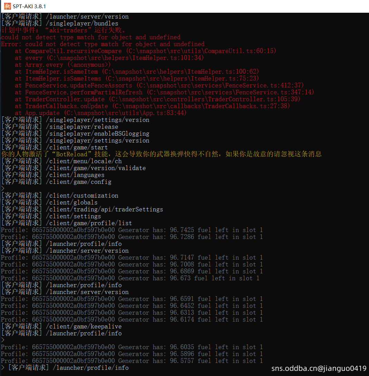Click the /client/trading/api/traderSettings request line
Viewport: 369px width, 376px height.
point(82,209)
